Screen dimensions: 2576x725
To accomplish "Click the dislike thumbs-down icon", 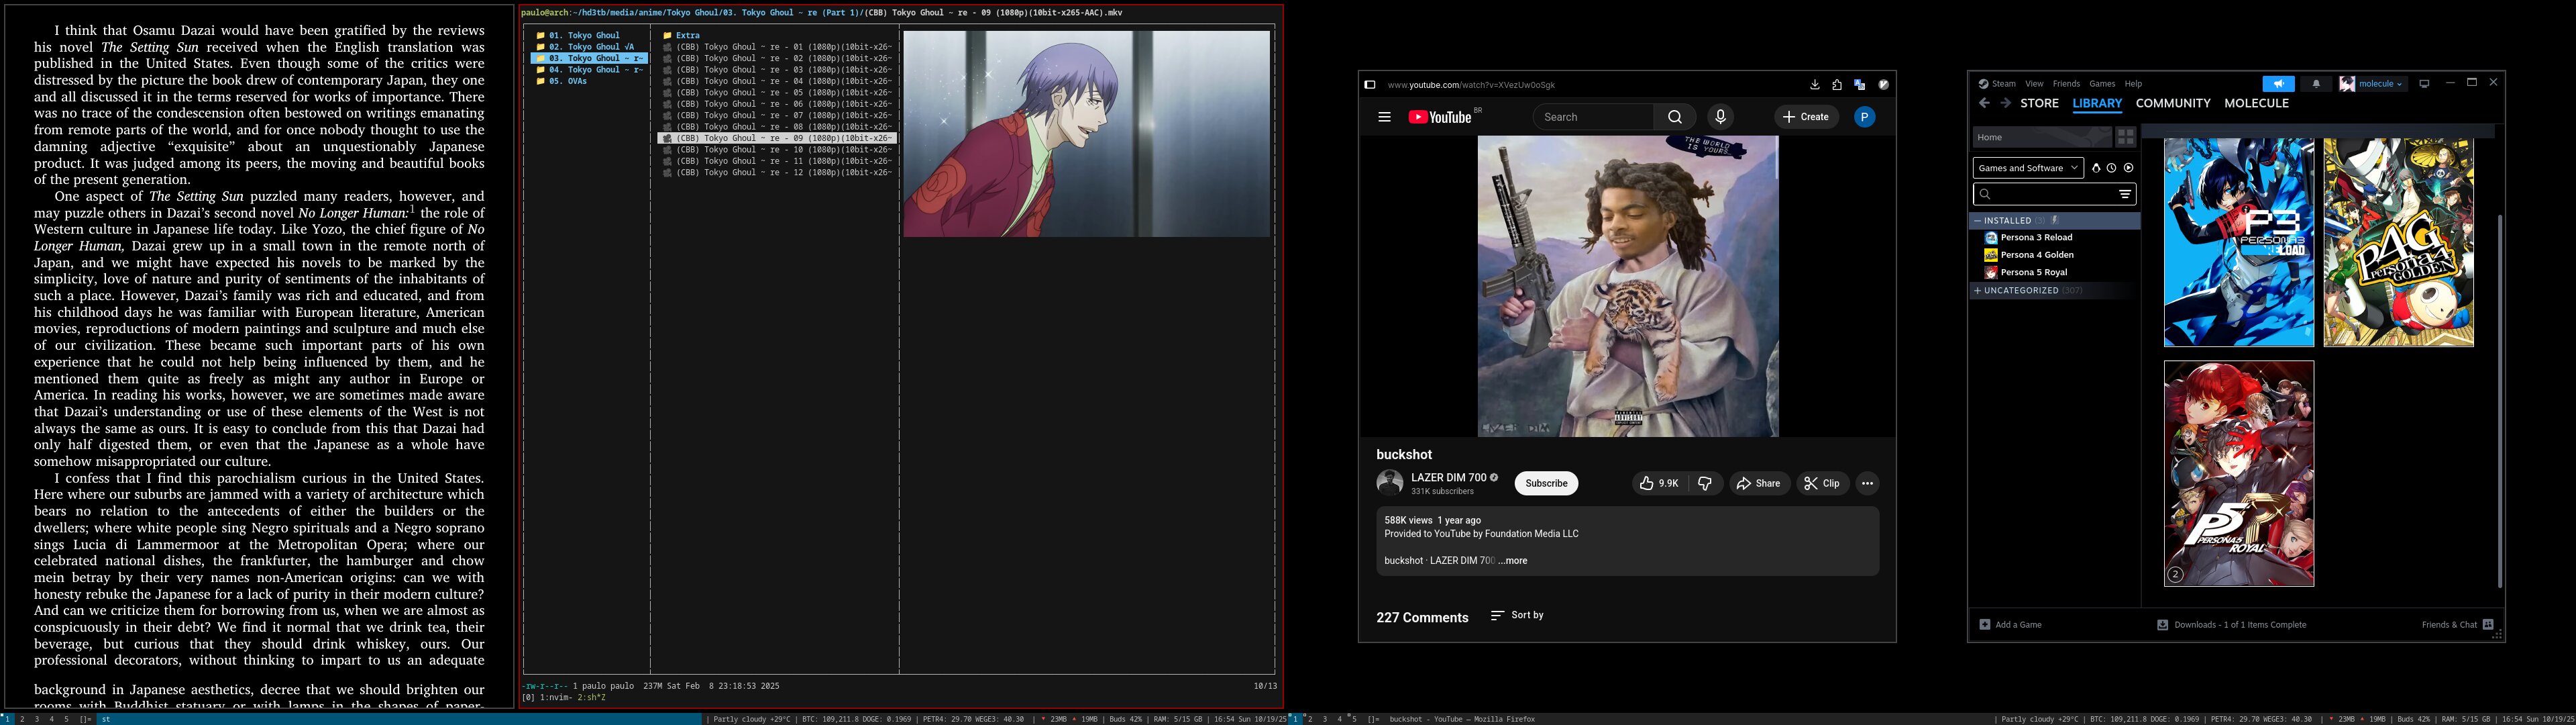I will (x=1705, y=483).
